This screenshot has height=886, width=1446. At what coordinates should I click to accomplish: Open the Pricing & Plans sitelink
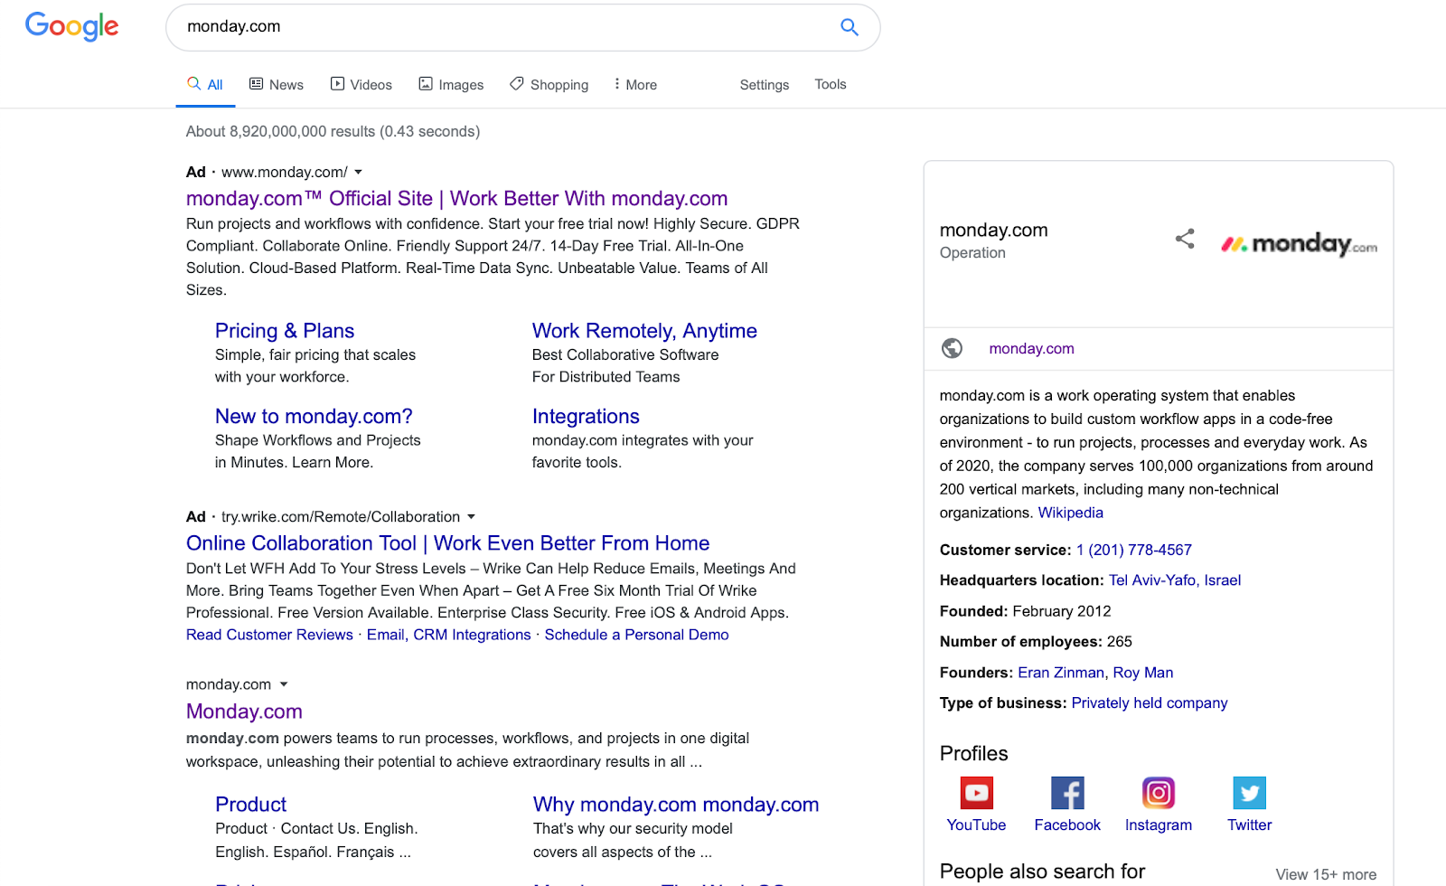coord(285,331)
